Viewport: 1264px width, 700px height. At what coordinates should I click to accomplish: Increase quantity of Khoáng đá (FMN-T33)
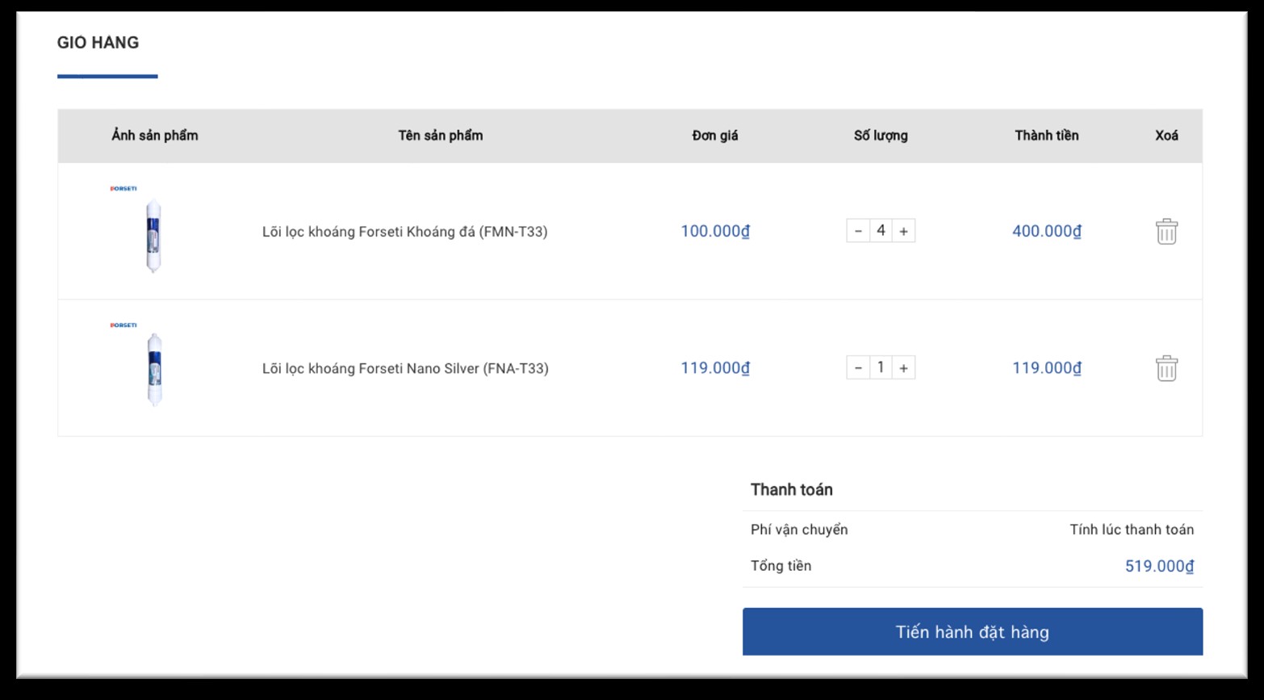coord(904,231)
